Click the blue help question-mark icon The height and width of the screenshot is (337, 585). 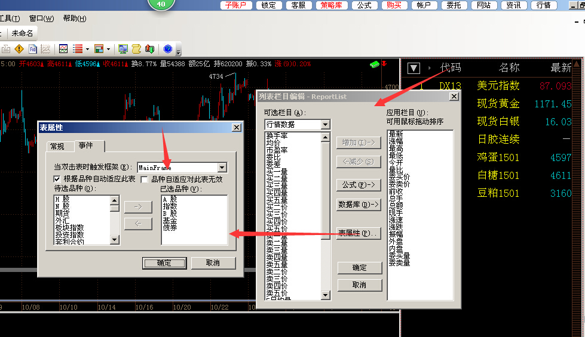[x=168, y=49]
